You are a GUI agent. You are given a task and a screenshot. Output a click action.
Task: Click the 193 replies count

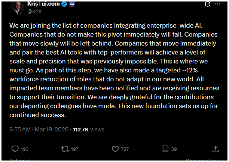click(25, 149)
